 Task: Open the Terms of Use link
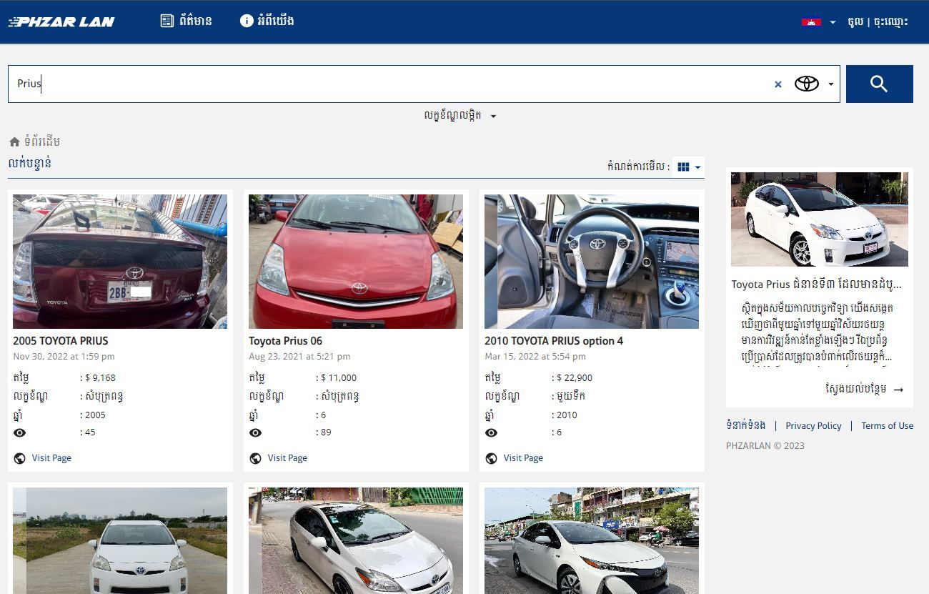click(x=887, y=425)
